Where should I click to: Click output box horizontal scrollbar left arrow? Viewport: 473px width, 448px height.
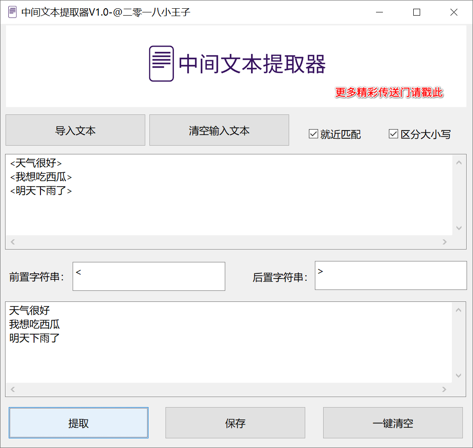pos(13,389)
